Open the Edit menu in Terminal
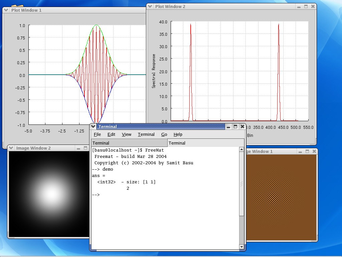 pos(111,135)
